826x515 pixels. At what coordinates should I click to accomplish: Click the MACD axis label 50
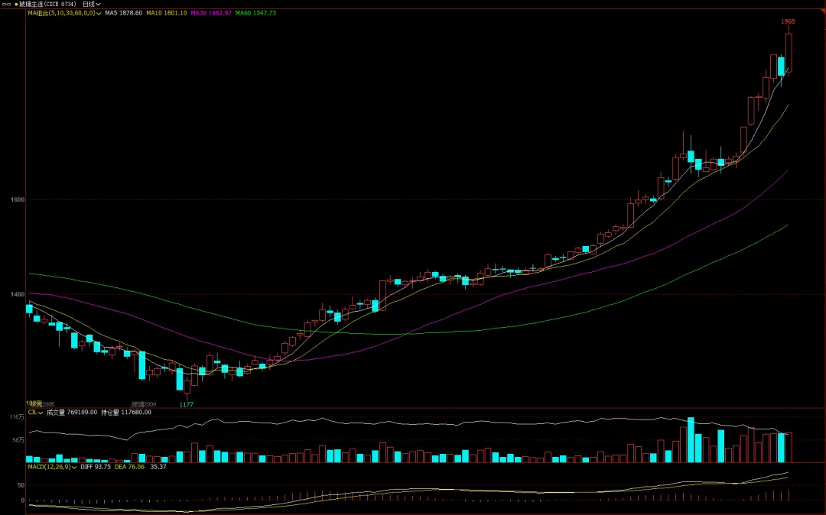pyautogui.click(x=21, y=485)
